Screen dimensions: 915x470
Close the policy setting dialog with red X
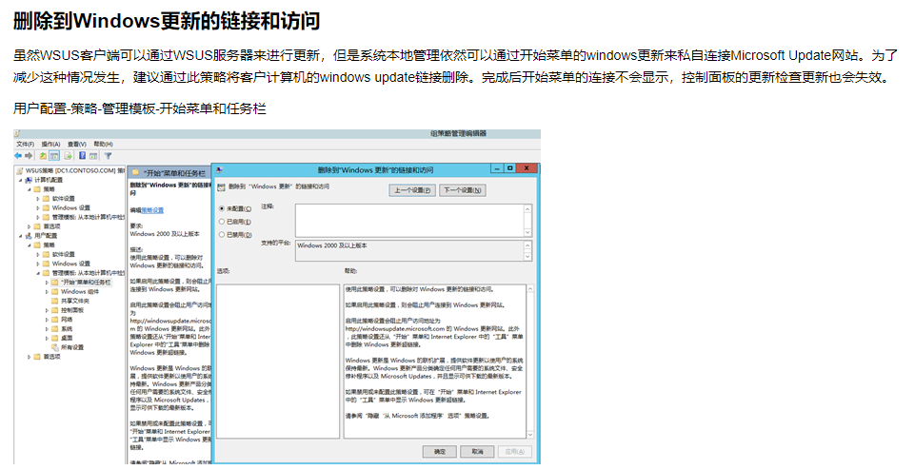(527, 168)
